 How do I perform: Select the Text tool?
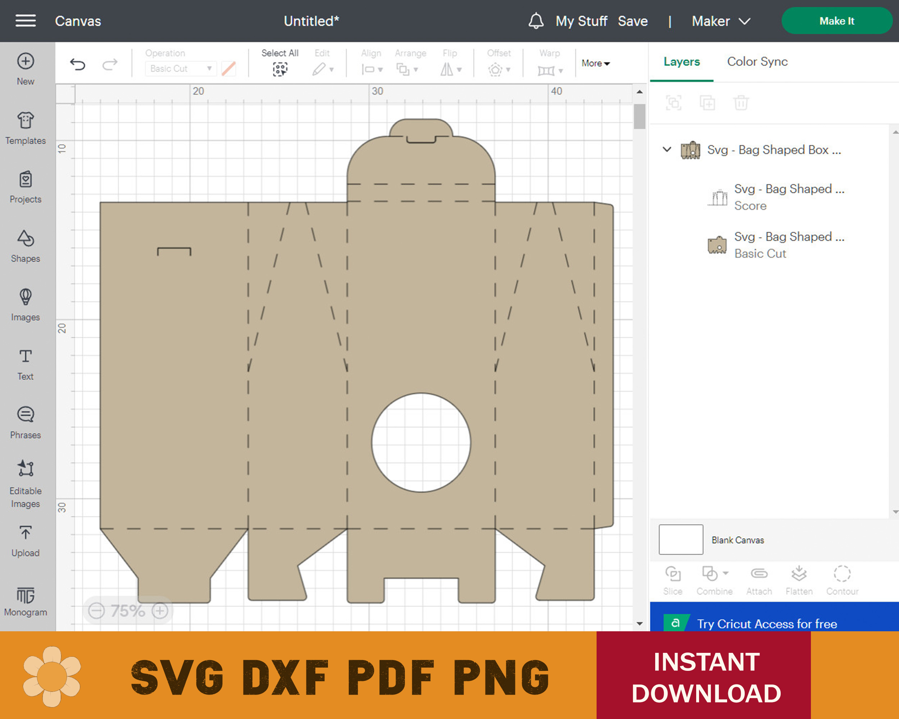click(26, 356)
